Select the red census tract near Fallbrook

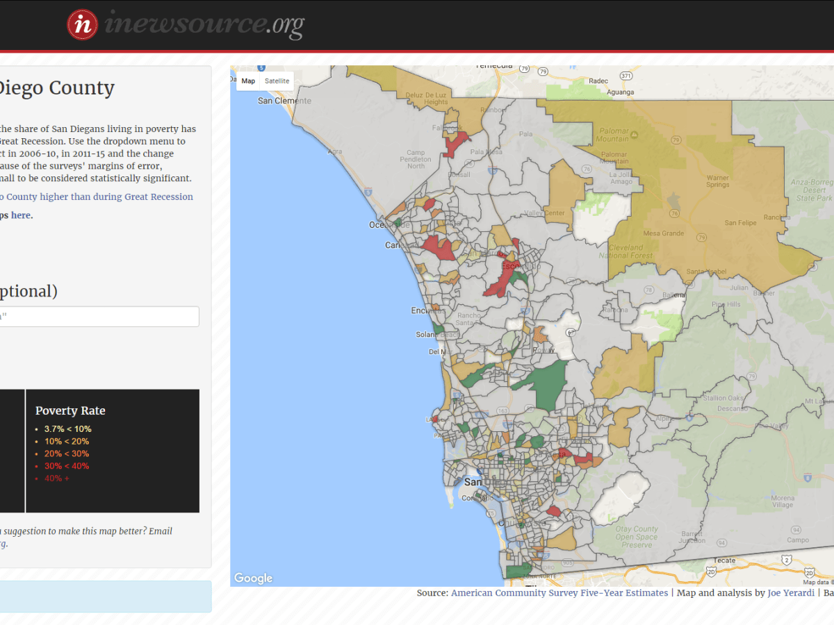[453, 143]
